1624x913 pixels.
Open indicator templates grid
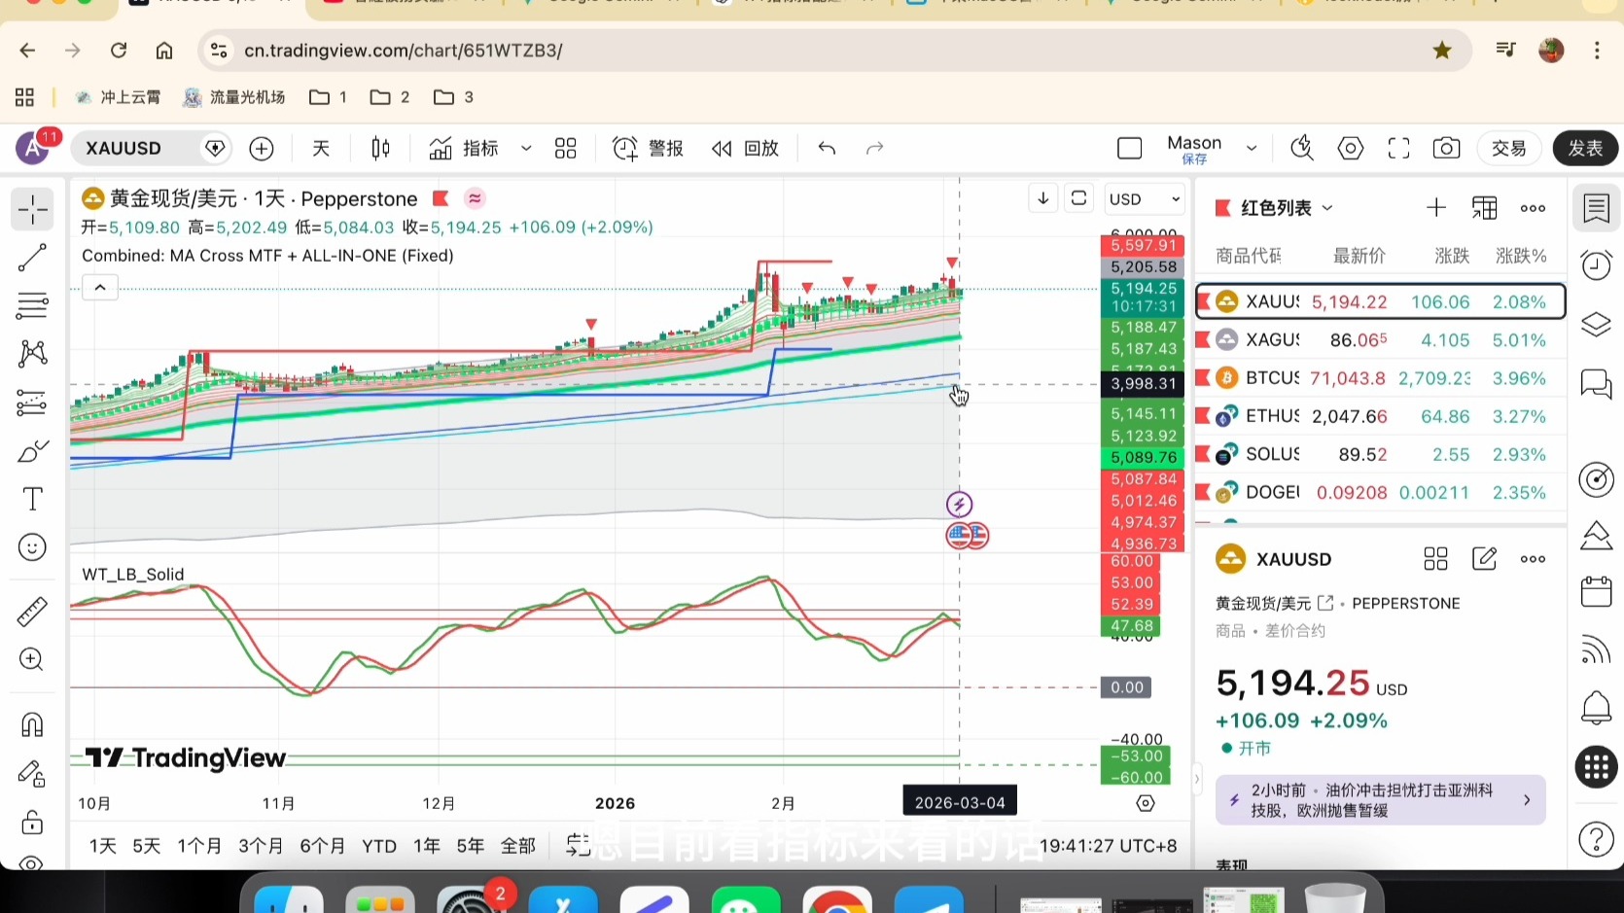pyautogui.click(x=565, y=149)
